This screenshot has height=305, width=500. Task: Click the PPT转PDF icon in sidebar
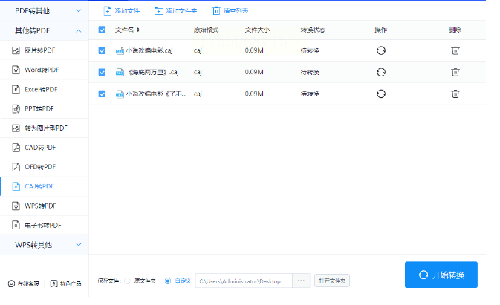[x=16, y=108]
